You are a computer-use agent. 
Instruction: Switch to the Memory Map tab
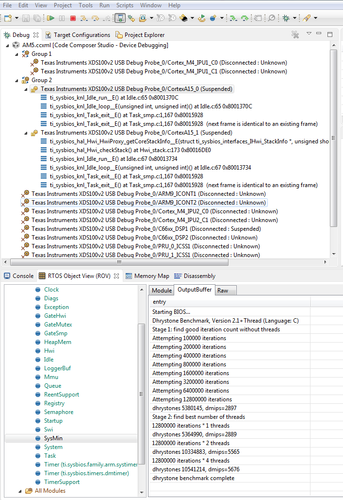click(151, 276)
